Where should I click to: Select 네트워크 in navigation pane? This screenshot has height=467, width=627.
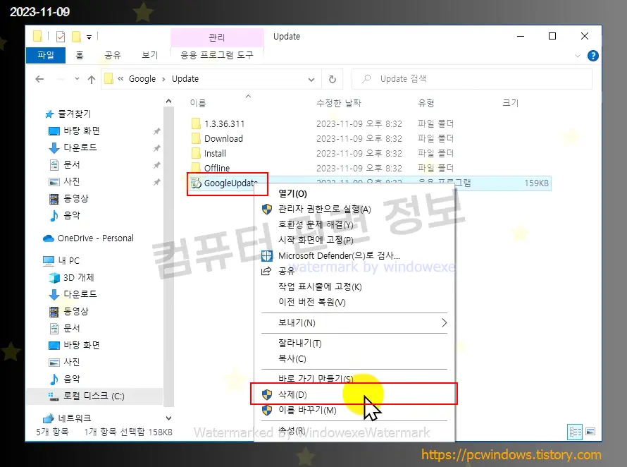75,418
